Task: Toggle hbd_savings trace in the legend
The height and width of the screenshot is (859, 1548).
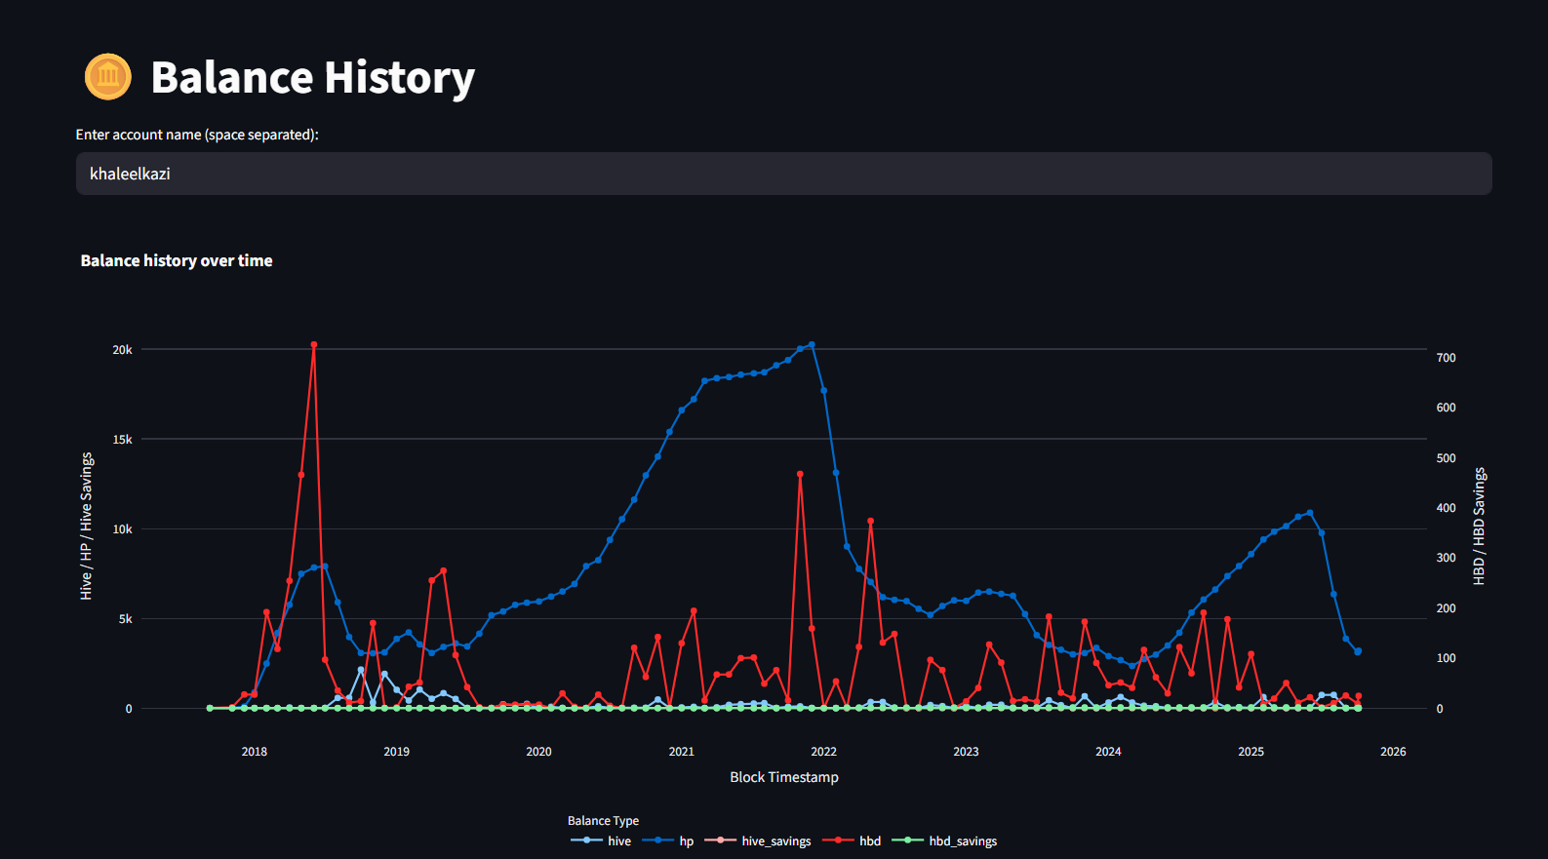Action: coord(945,840)
